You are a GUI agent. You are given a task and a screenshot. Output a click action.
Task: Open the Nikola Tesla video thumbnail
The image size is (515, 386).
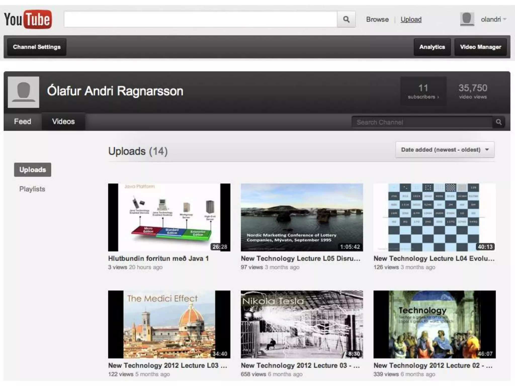302,324
